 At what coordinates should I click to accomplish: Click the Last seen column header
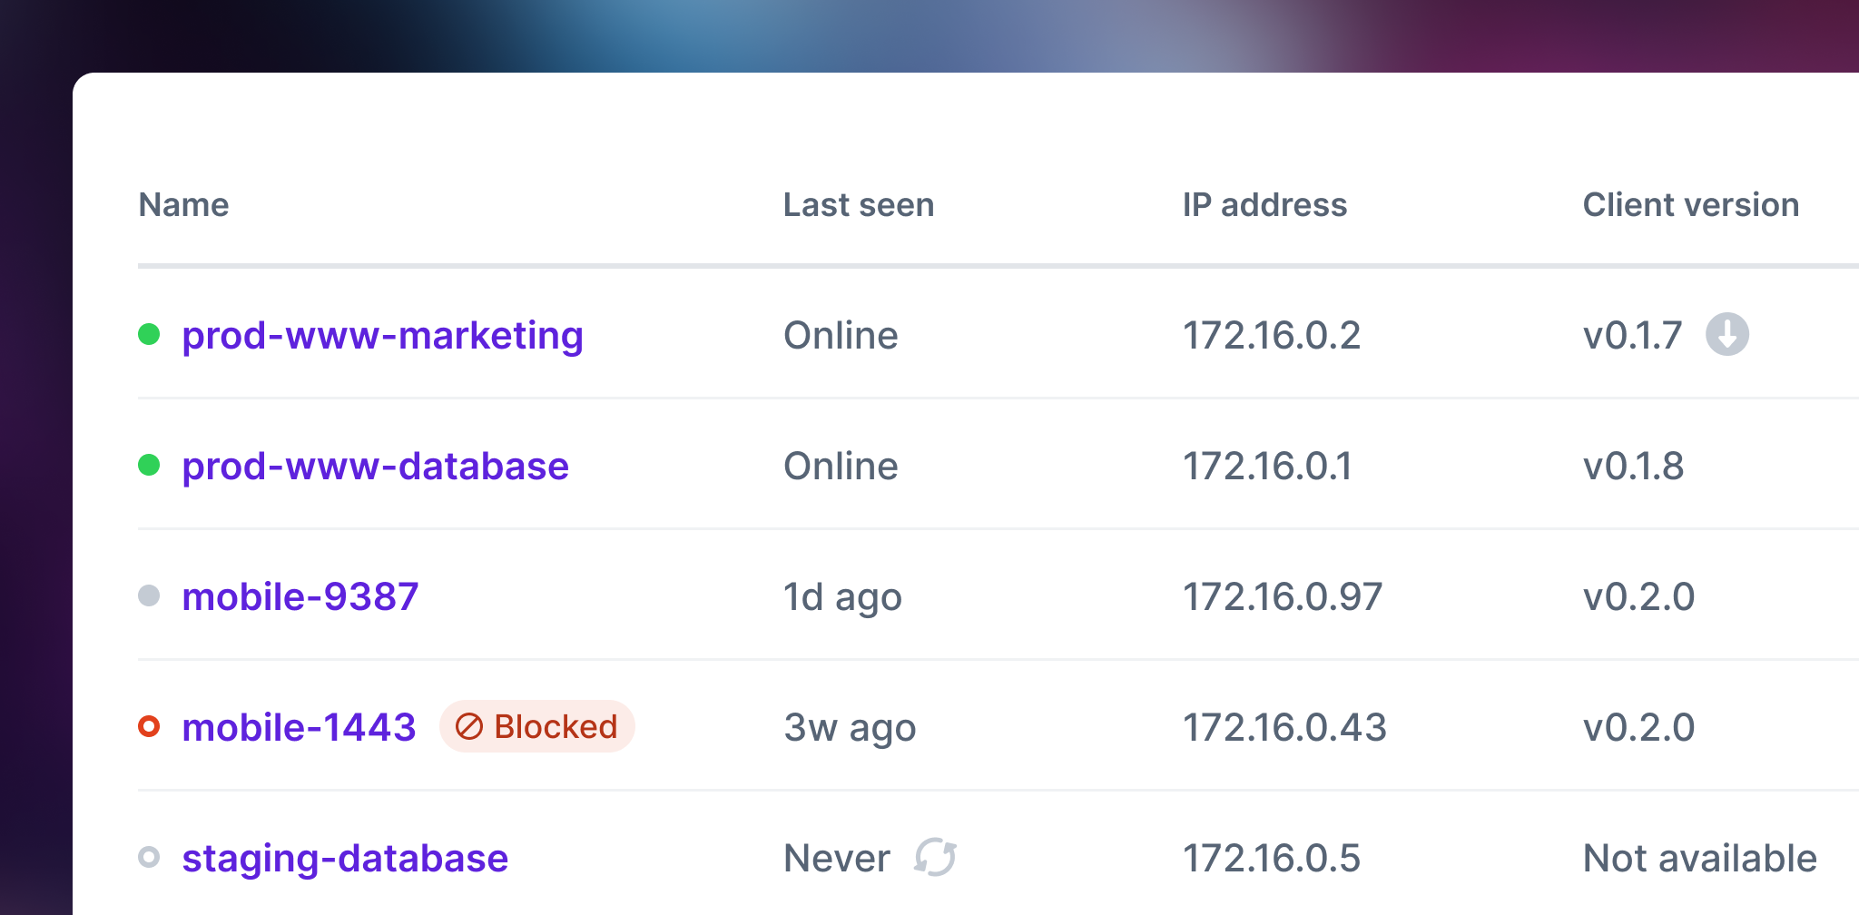tap(858, 204)
